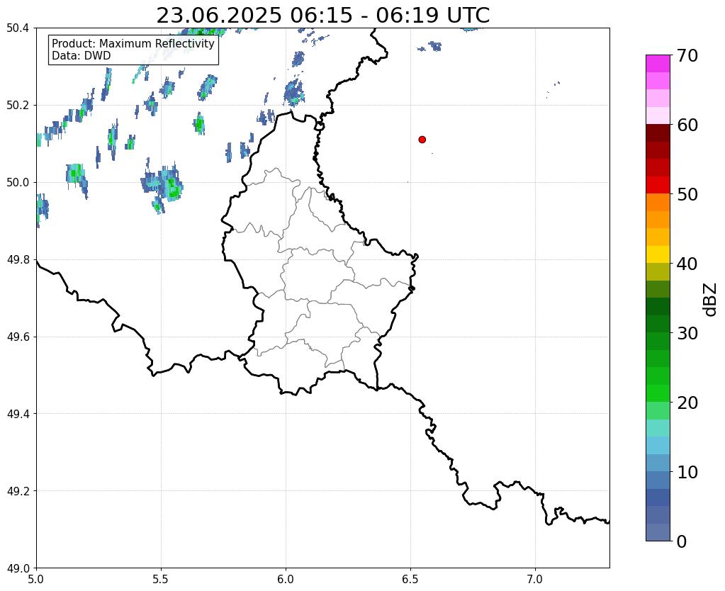Click the latitude tick label 50.2

coord(18,106)
